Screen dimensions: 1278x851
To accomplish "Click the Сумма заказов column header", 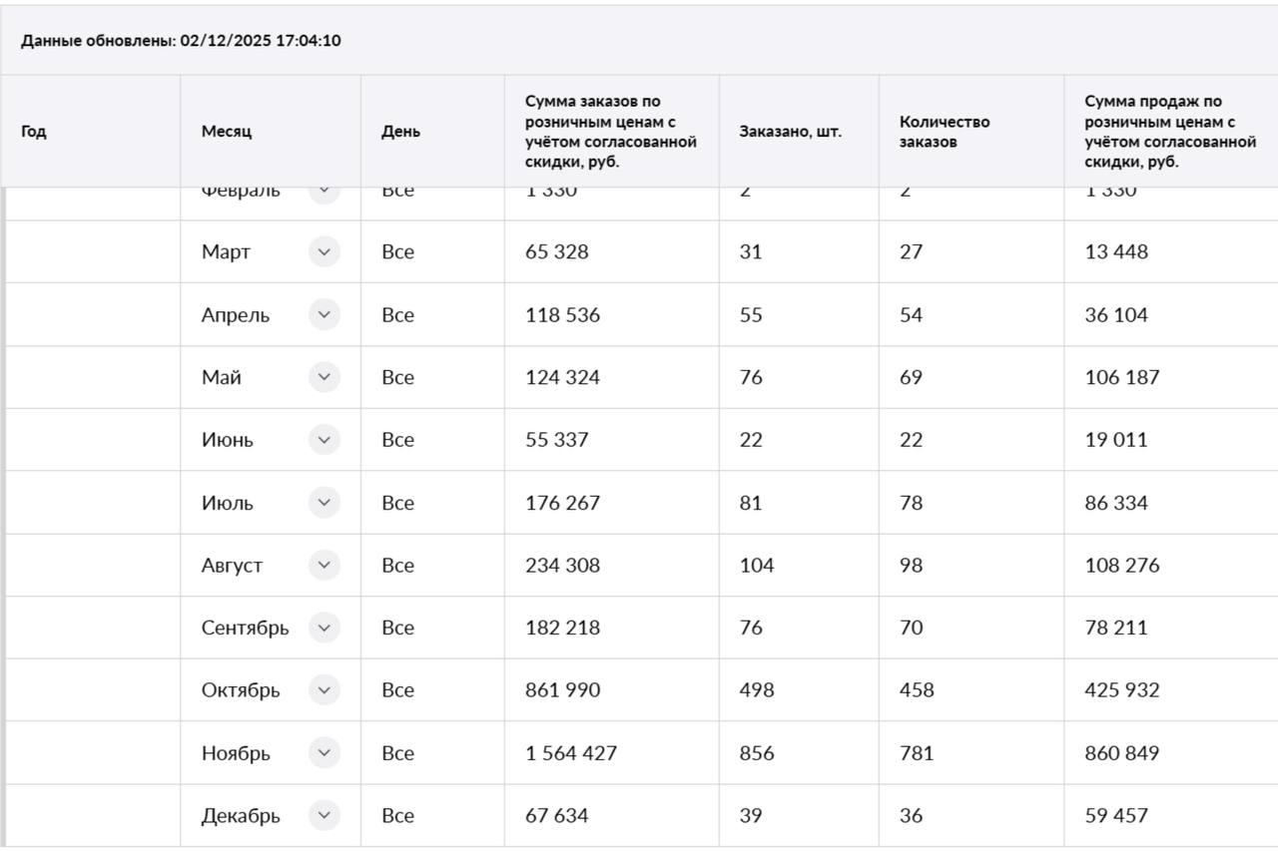I will click(610, 132).
